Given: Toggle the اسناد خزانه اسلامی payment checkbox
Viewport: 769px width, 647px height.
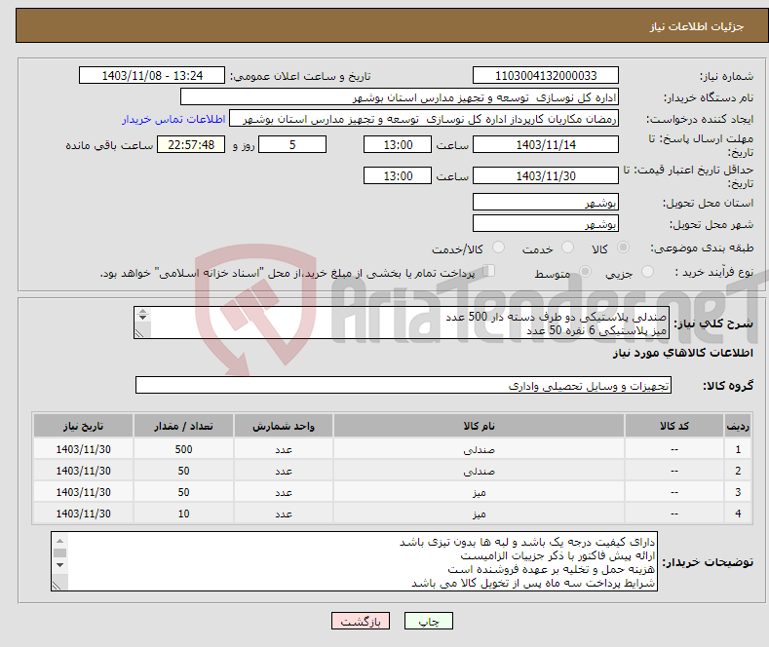Looking at the screenshot, I should coord(488,271).
